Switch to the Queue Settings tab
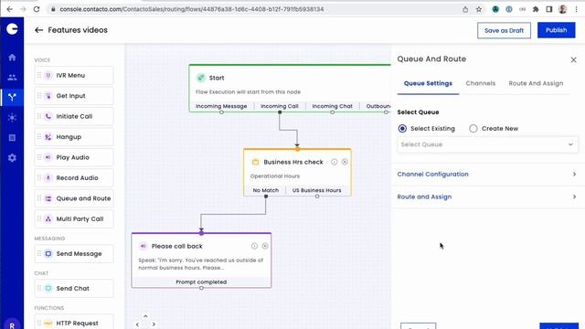The width and height of the screenshot is (585, 329). tap(428, 83)
